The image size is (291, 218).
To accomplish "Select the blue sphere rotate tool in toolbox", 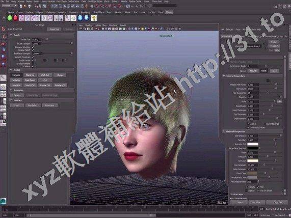I will pos(4,57).
